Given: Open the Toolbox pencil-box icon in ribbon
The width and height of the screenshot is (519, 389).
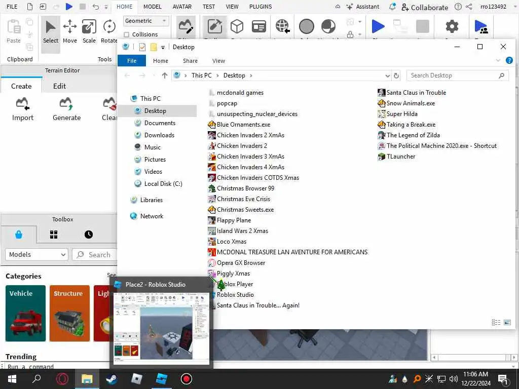Looking at the screenshot, I should (x=215, y=26).
